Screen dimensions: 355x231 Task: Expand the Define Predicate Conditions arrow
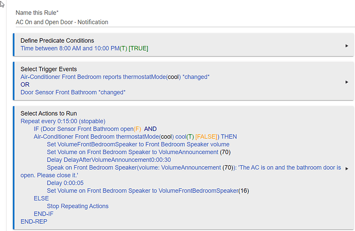point(347,46)
